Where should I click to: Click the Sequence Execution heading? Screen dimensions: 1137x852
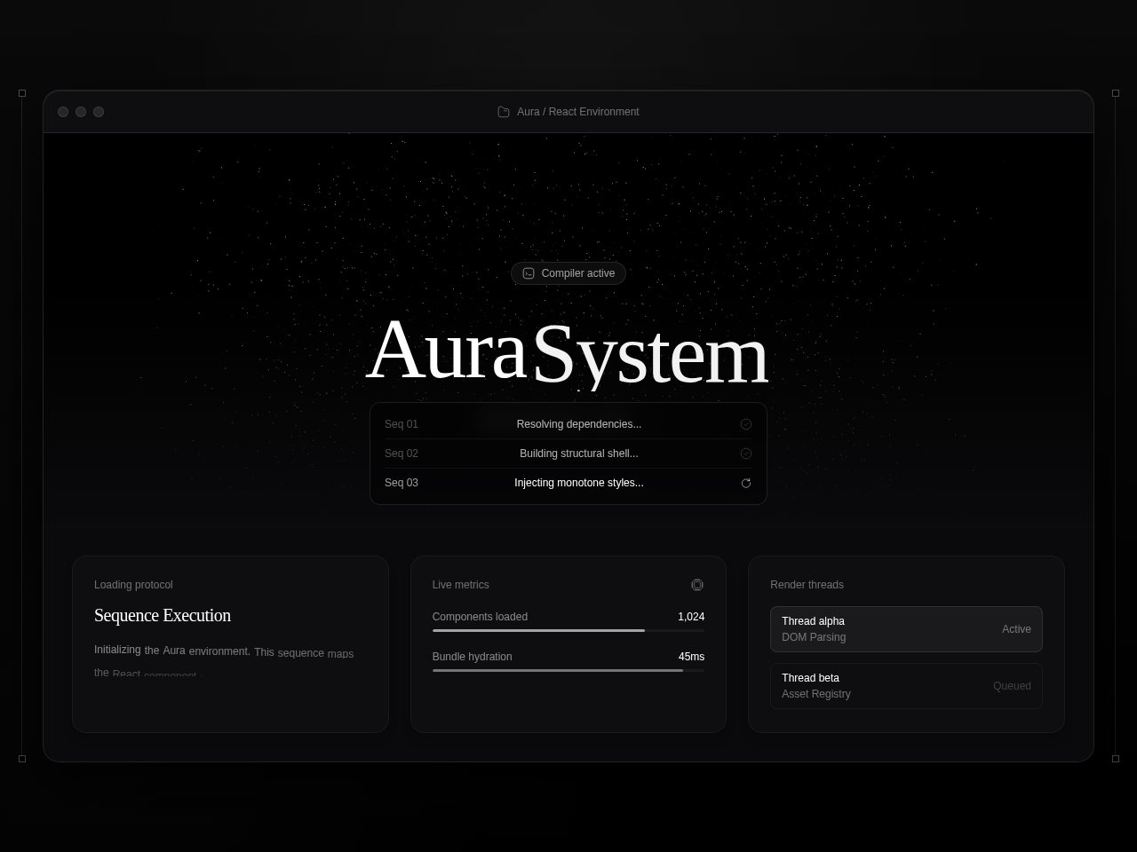(x=163, y=615)
